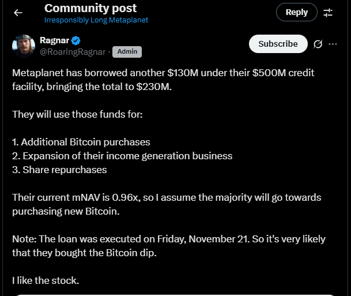Click the Community post heading
This screenshot has height=296, width=351.
tap(90, 8)
